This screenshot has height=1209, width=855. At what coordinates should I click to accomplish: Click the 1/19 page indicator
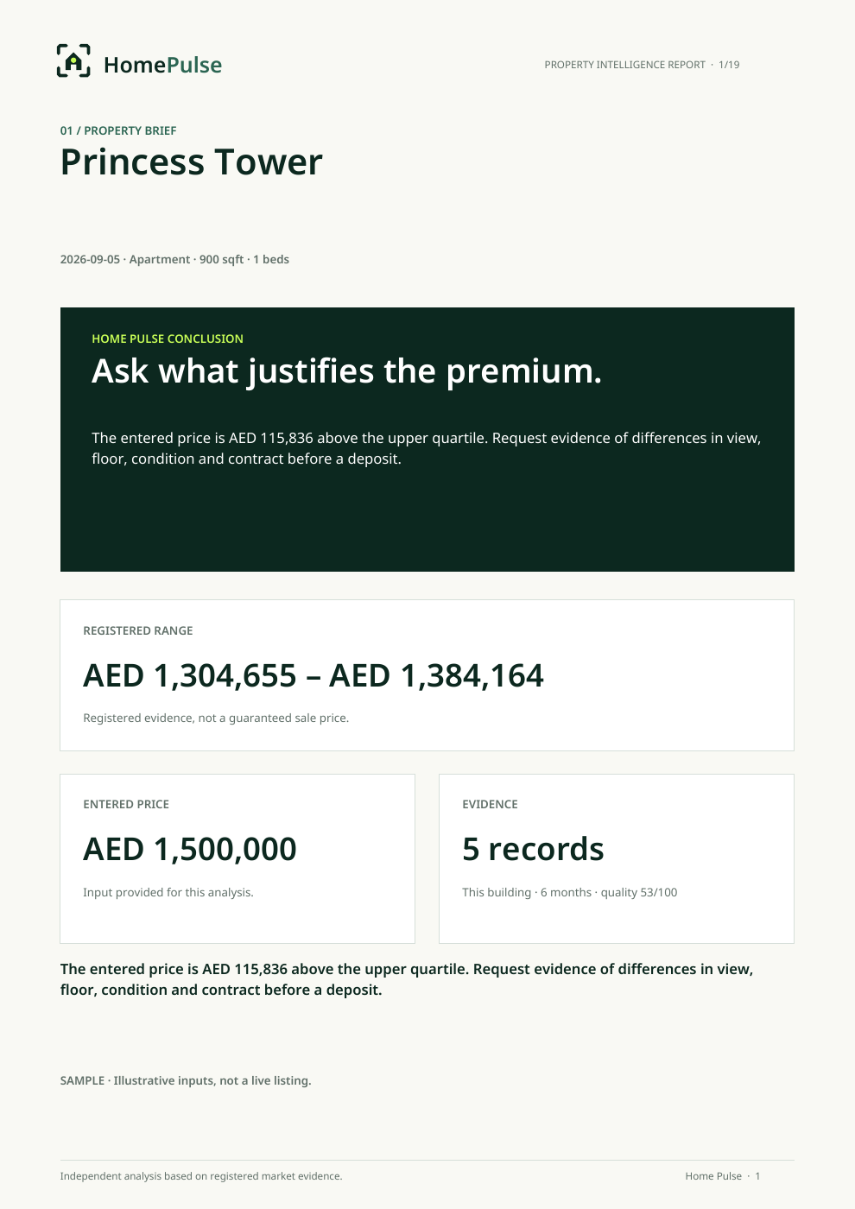(729, 65)
